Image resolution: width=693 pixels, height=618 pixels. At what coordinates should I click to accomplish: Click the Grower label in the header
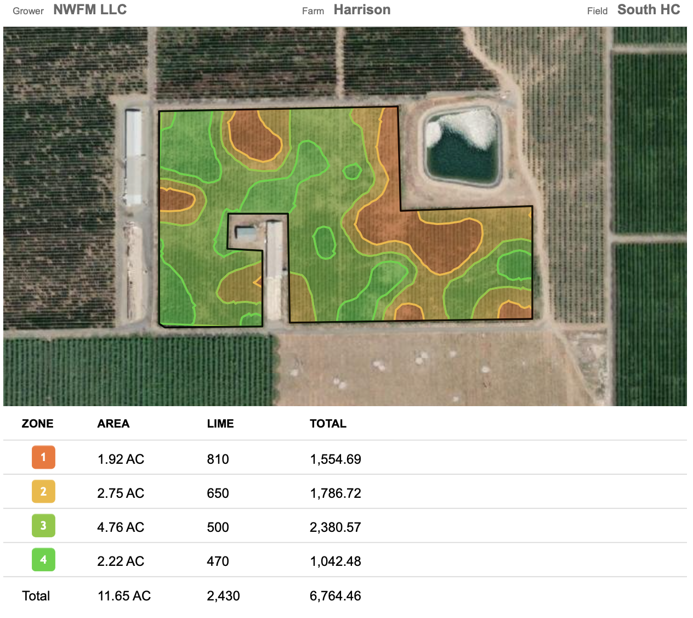[29, 11]
